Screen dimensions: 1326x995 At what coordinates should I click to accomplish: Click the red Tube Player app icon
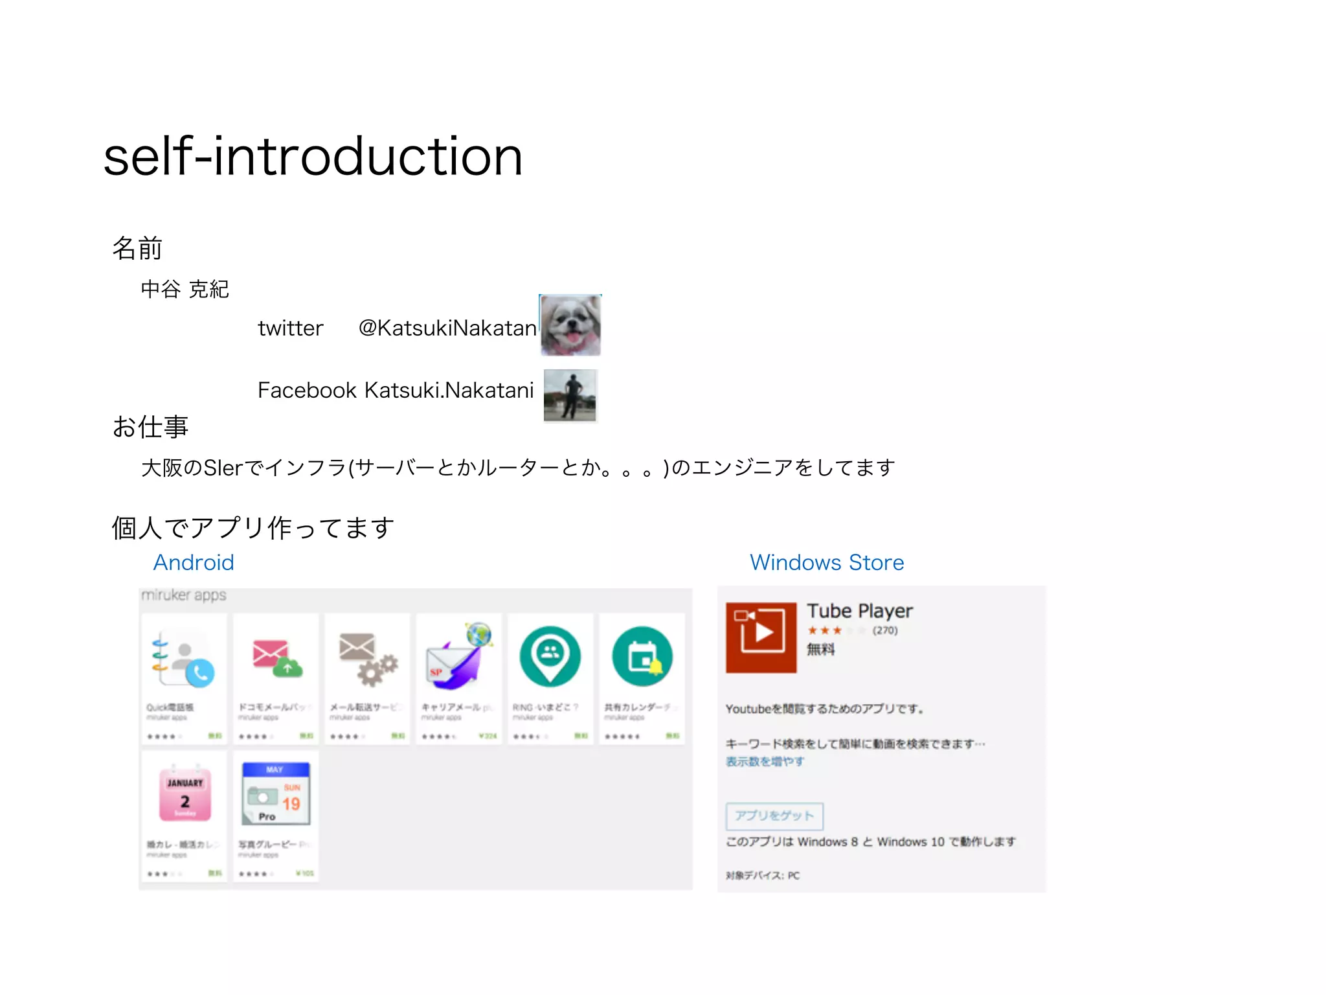click(761, 637)
